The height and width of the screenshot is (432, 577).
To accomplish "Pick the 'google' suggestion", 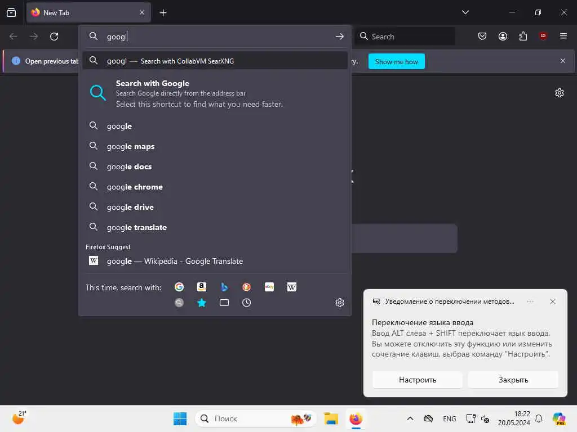I will 215,126.
